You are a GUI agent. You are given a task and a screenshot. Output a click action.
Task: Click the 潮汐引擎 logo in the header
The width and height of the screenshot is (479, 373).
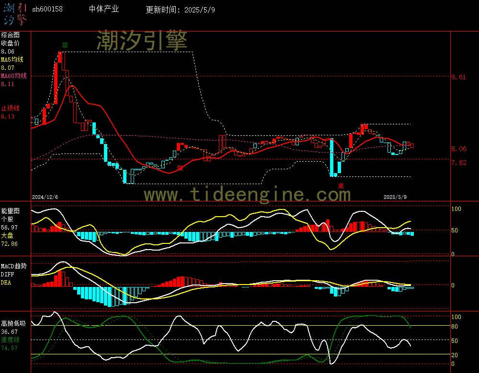point(15,14)
